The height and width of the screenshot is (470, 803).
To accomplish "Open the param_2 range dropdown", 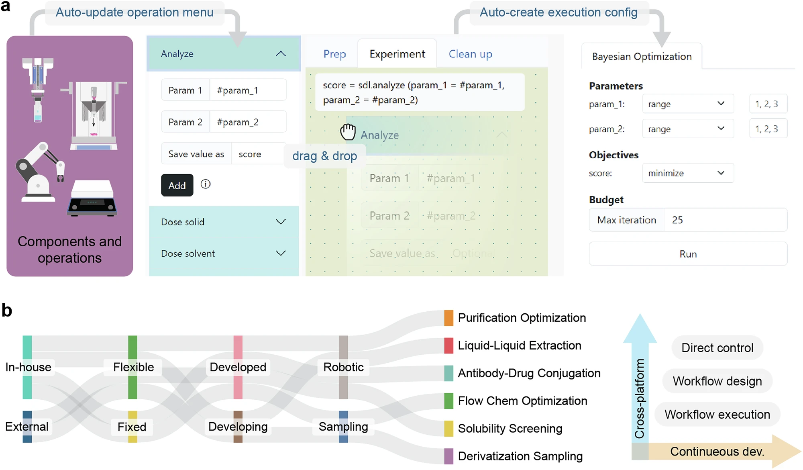I will click(688, 129).
